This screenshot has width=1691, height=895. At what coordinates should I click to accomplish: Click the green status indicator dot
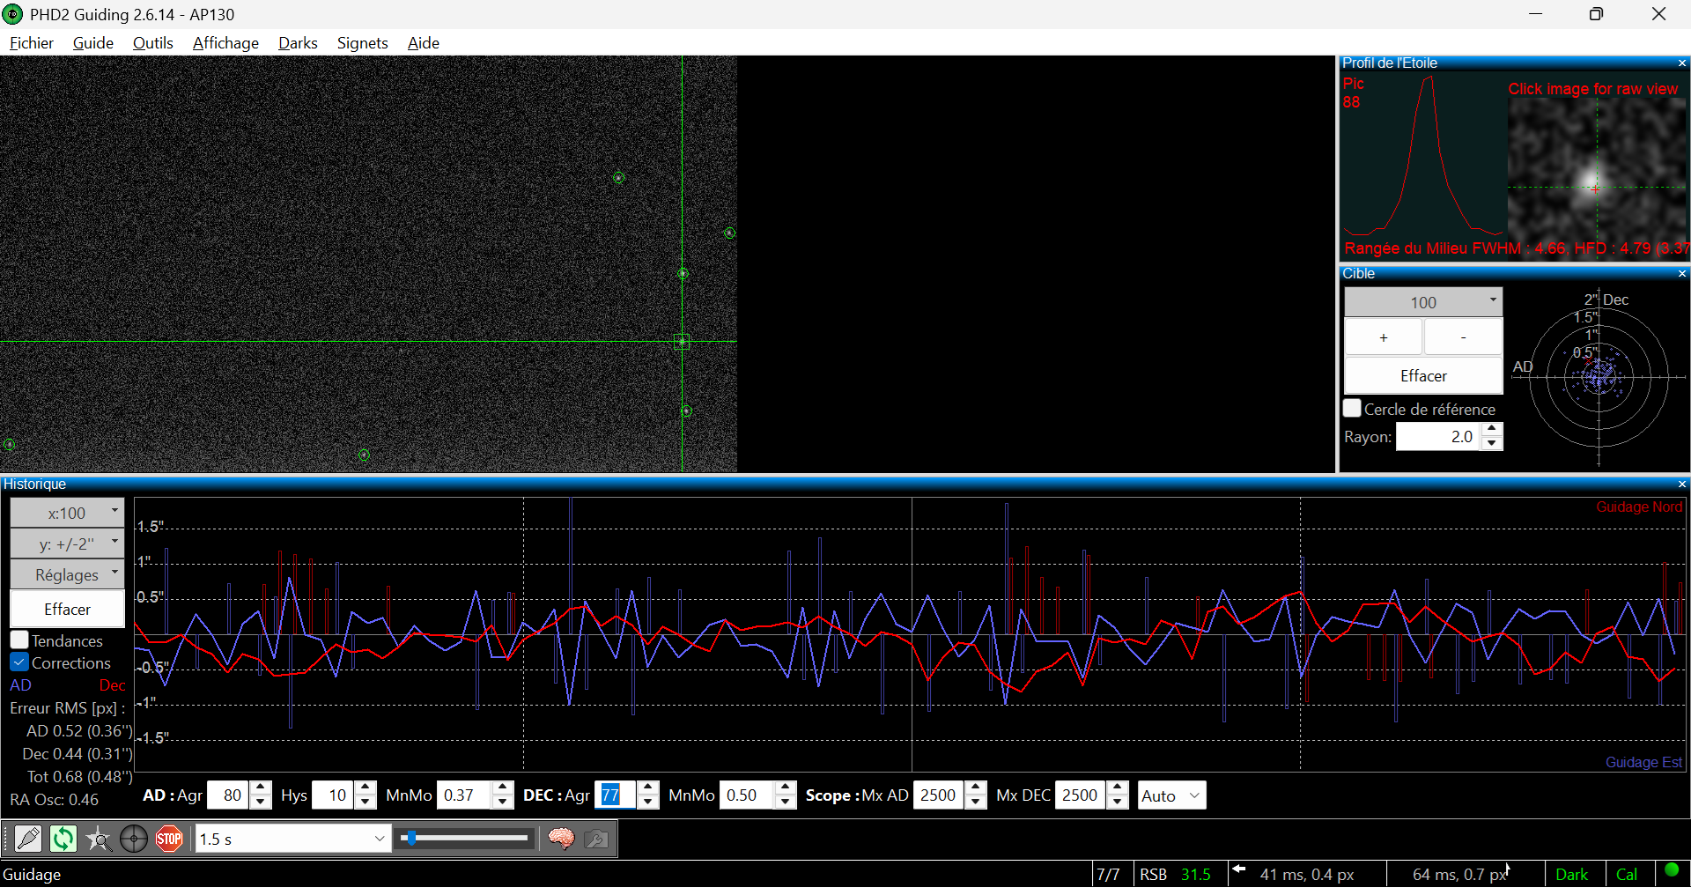[1672, 871]
